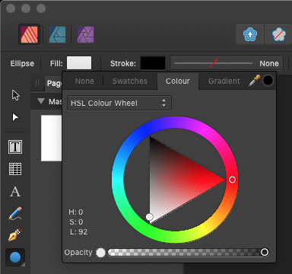
Task: Switch to the Gradient tab
Action: pyautogui.click(x=224, y=81)
